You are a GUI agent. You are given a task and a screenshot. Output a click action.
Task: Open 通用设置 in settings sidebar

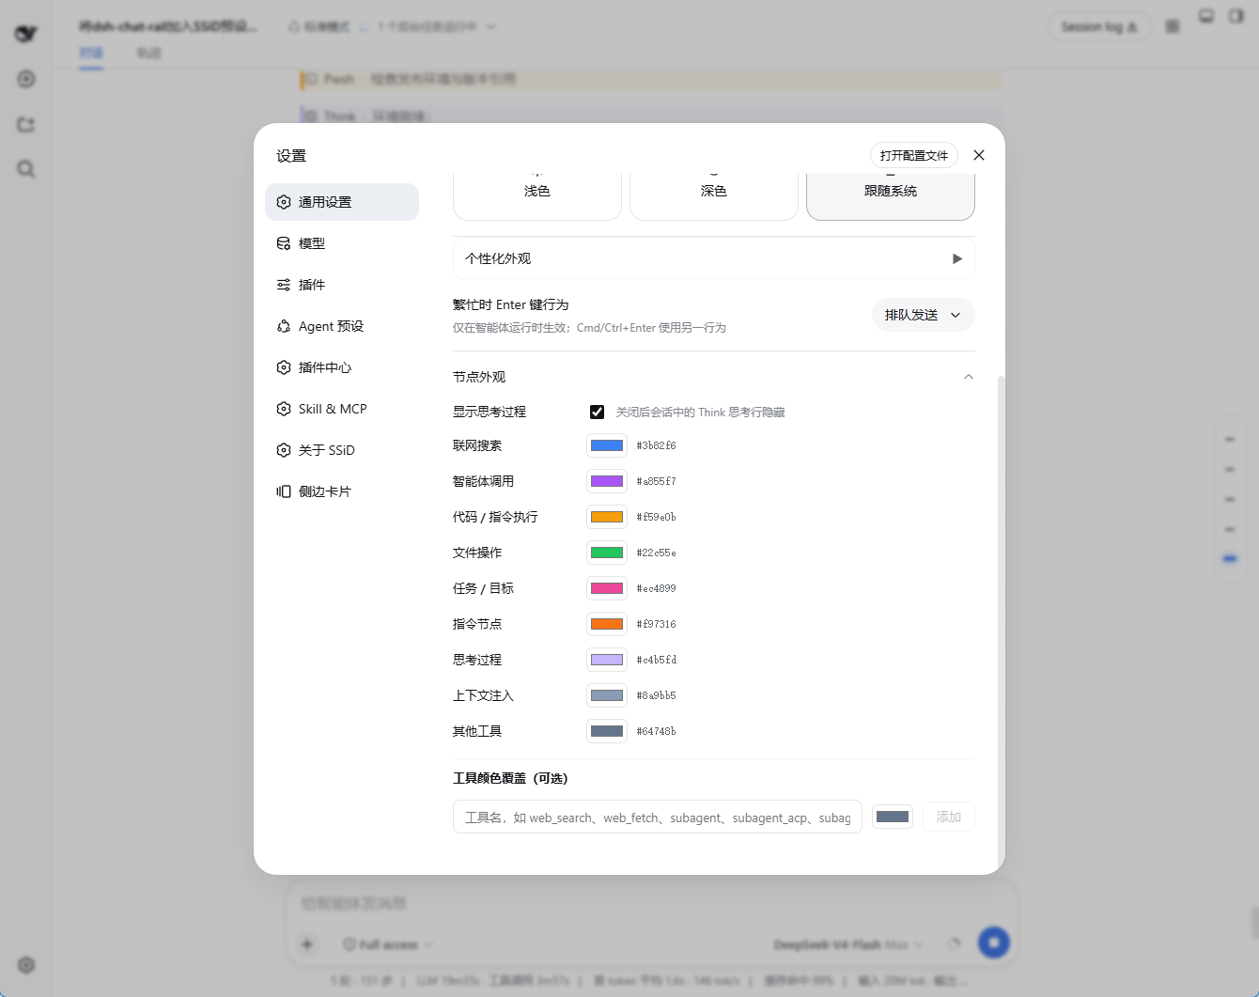coord(342,202)
